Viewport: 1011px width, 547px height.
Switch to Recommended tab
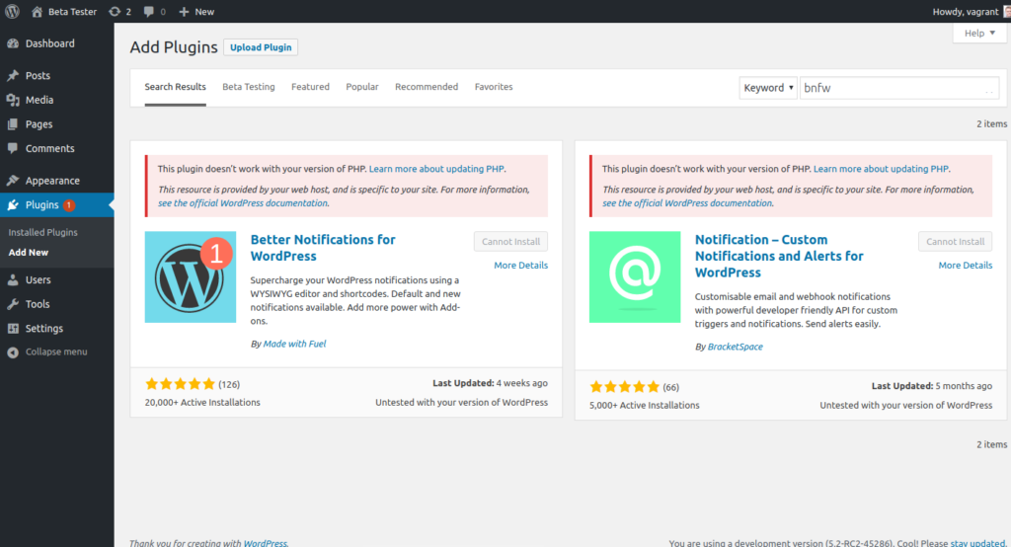pyautogui.click(x=427, y=87)
